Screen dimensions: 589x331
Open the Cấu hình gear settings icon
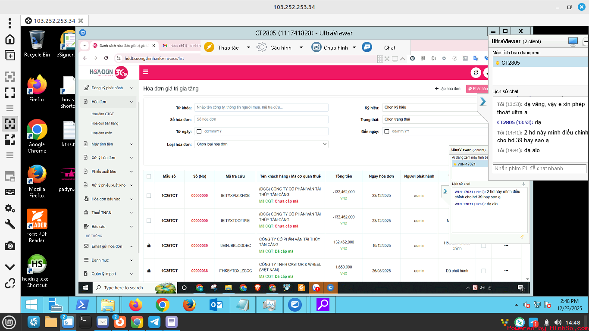point(262,47)
